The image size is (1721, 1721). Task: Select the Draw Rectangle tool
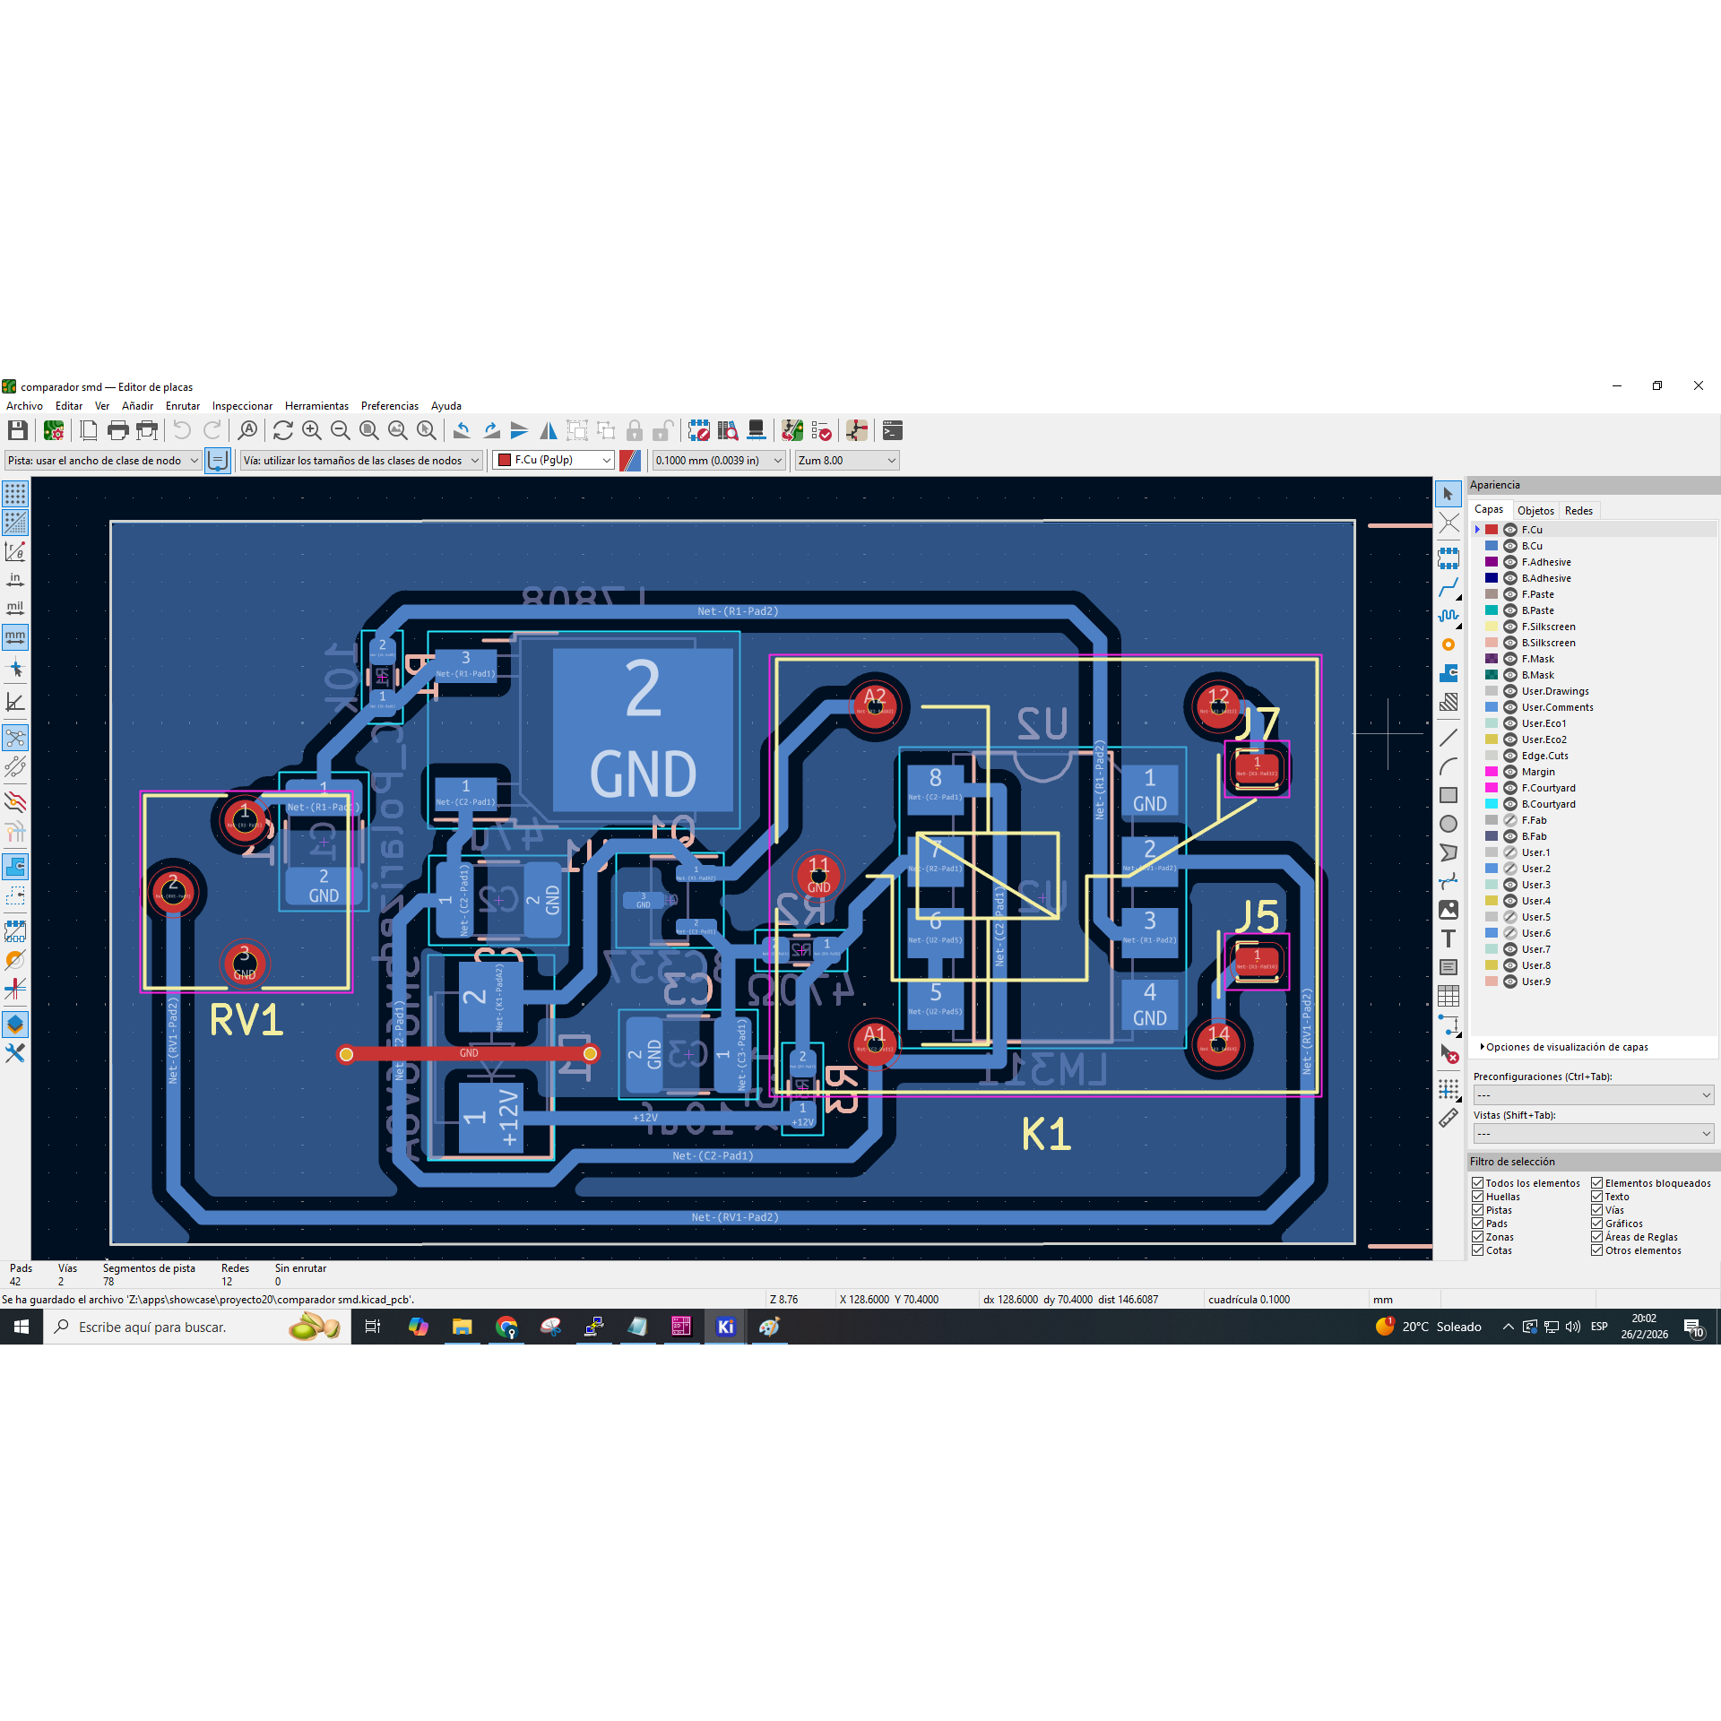[1449, 795]
